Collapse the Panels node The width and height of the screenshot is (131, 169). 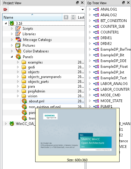pos(12,57)
